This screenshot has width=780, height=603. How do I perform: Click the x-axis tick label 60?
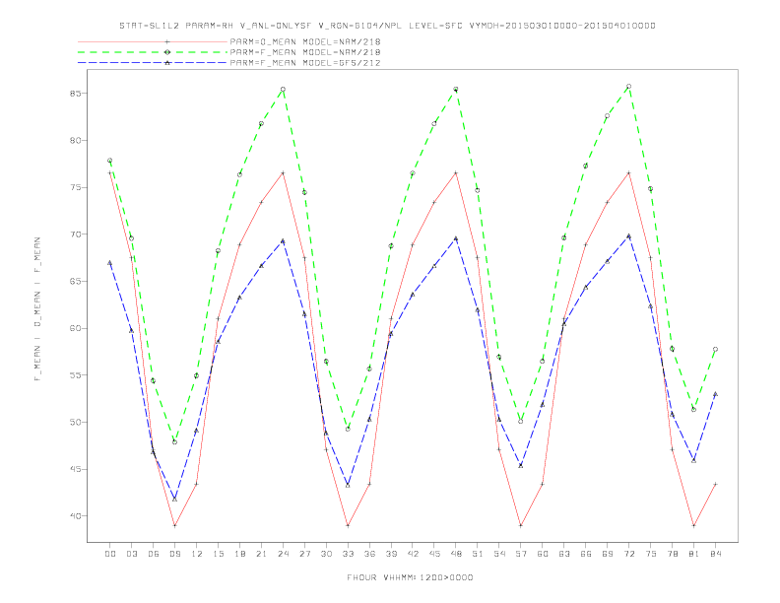[x=543, y=554]
